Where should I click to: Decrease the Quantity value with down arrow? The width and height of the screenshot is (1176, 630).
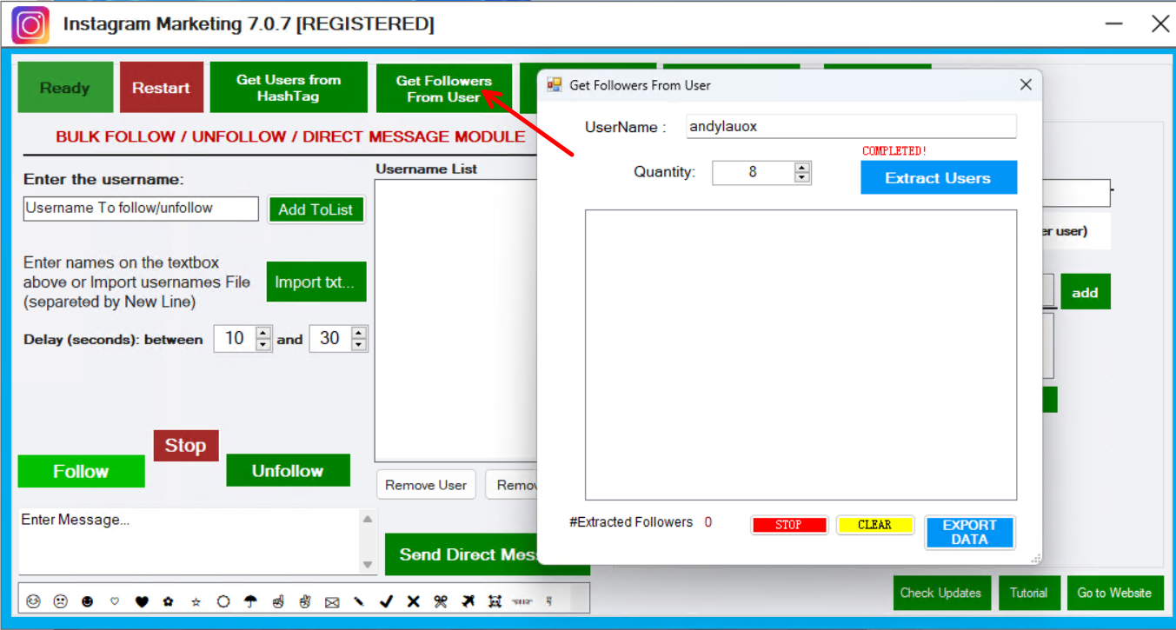point(802,177)
